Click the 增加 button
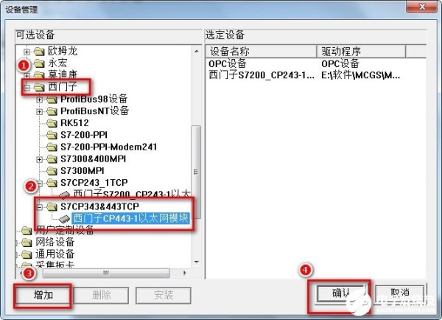Screen dimensions: 442x320 click(43, 295)
